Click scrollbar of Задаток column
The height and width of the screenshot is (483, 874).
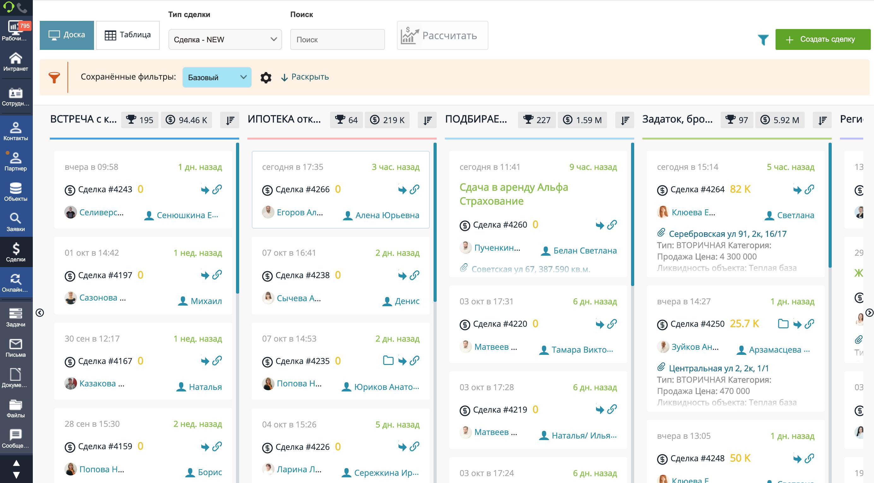click(x=830, y=205)
